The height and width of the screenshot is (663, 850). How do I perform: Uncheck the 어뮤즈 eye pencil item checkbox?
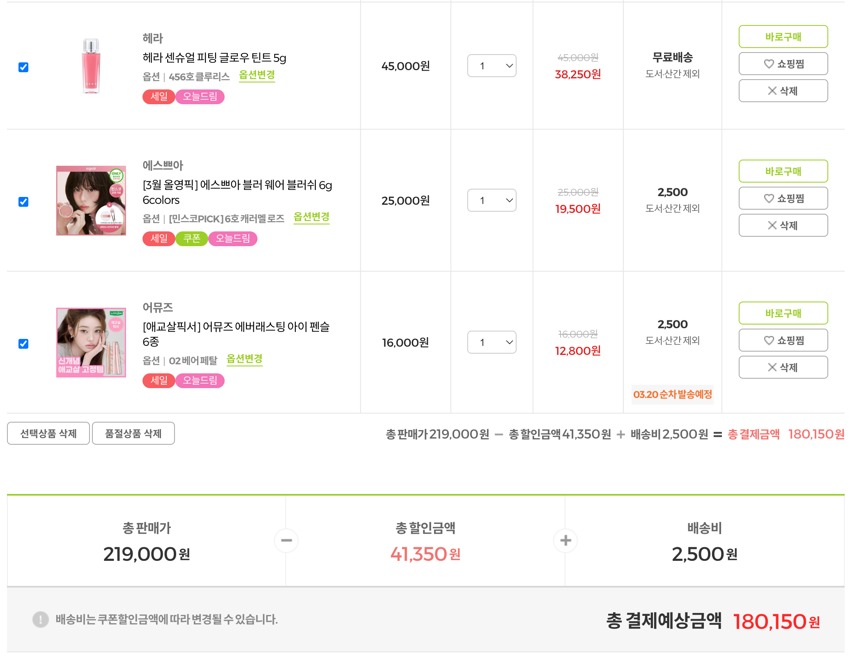(x=23, y=344)
